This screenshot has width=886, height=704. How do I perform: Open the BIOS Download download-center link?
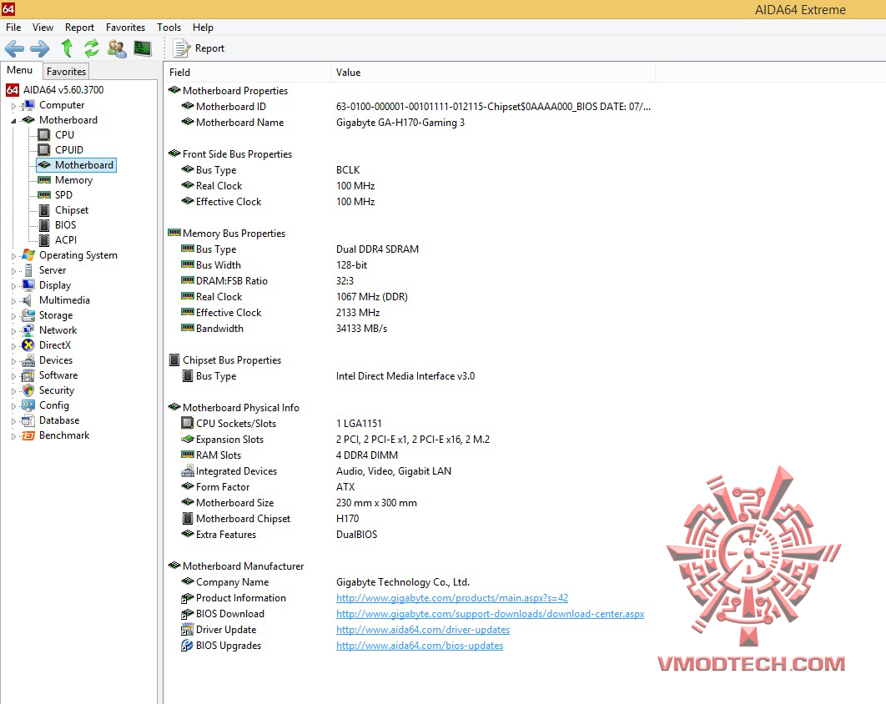(x=490, y=614)
